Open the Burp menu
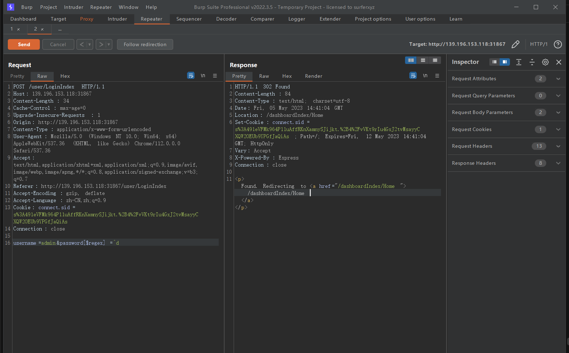 point(27,7)
